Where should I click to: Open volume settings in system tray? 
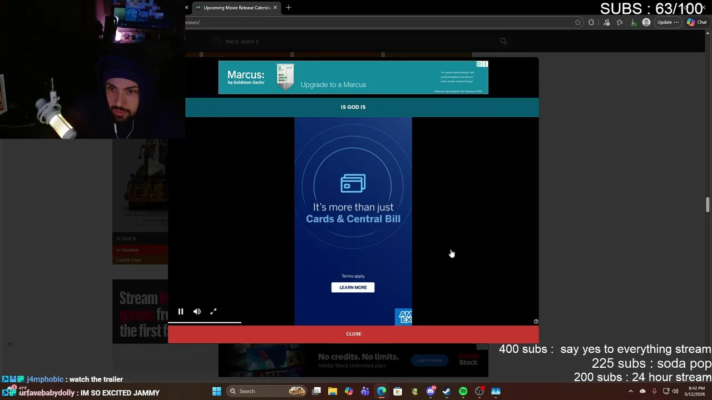675,391
